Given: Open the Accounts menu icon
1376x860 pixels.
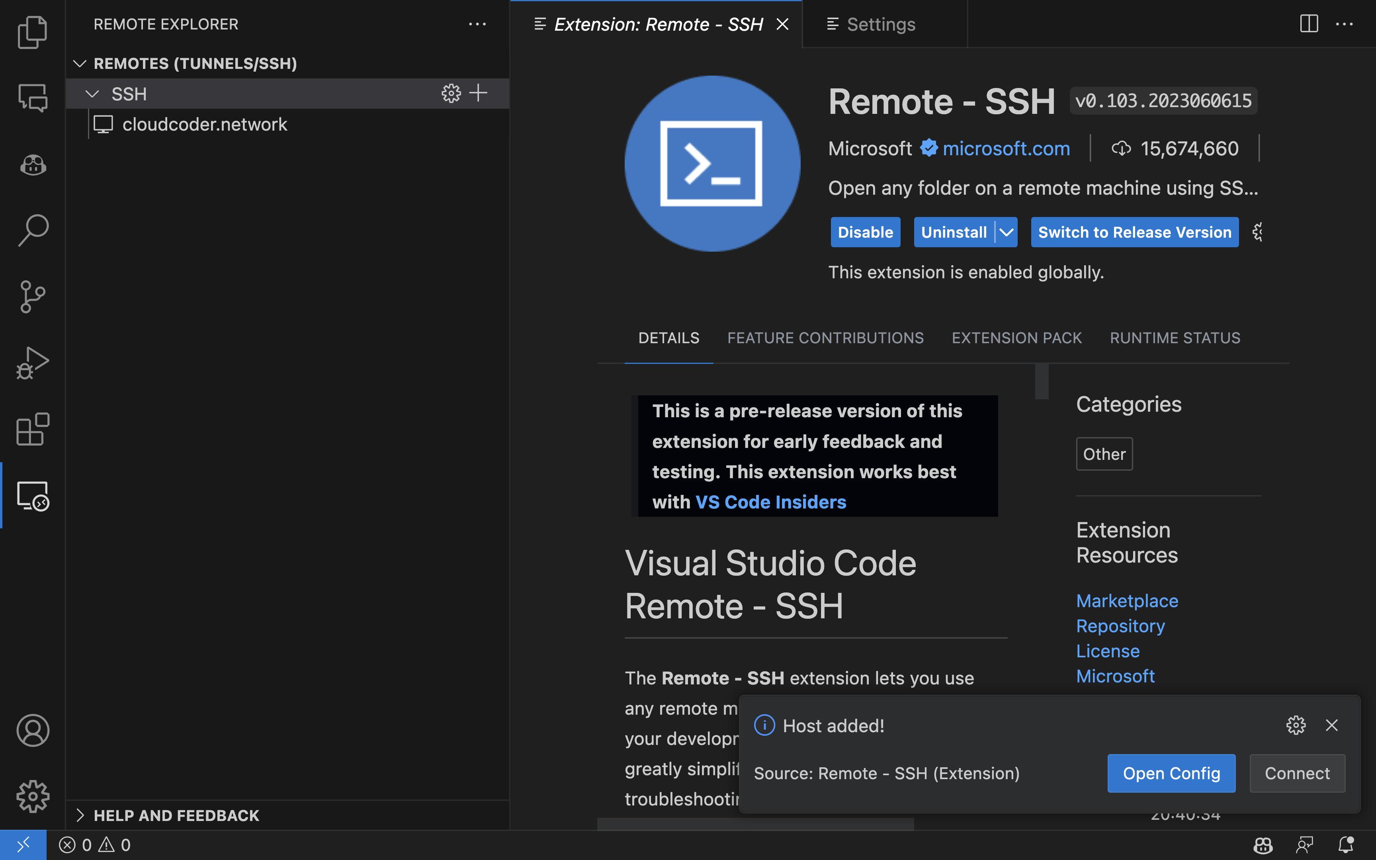Looking at the screenshot, I should [32, 730].
